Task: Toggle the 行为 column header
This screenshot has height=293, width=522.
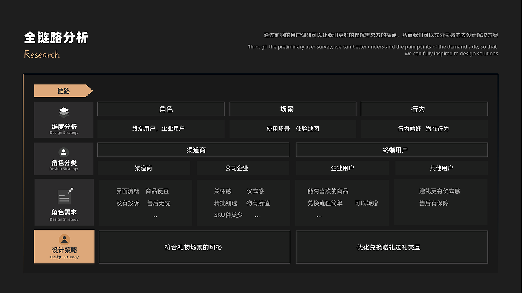Action: [424, 109]
